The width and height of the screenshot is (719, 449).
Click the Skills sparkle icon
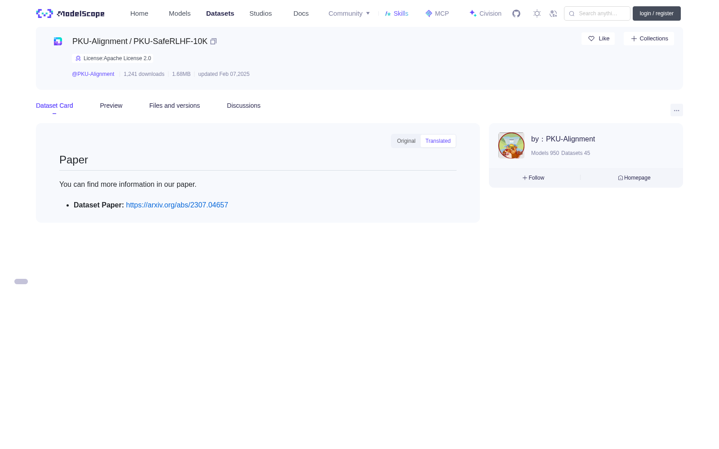point(388,13)
